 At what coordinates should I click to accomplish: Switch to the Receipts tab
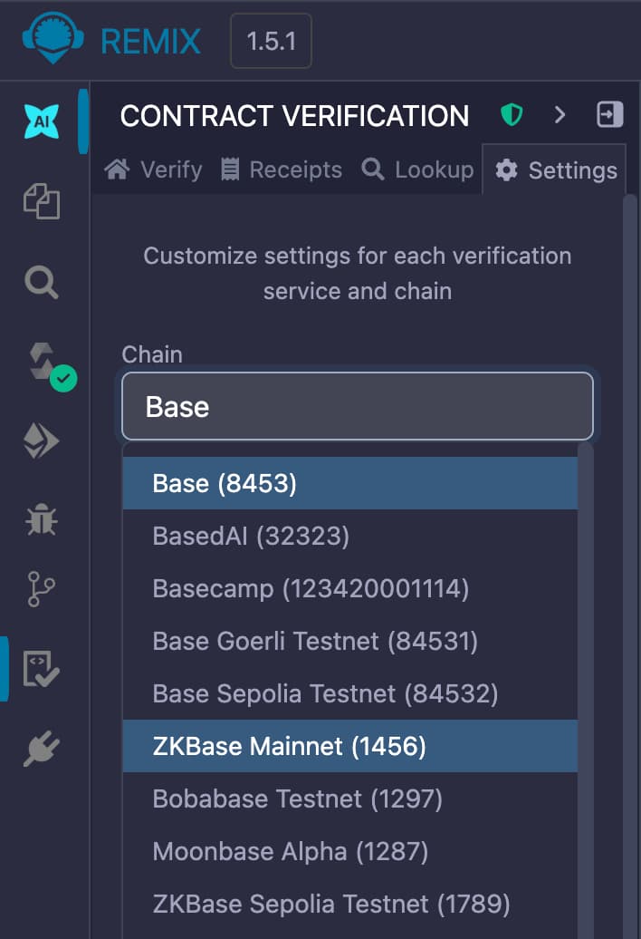coord(281,169)
